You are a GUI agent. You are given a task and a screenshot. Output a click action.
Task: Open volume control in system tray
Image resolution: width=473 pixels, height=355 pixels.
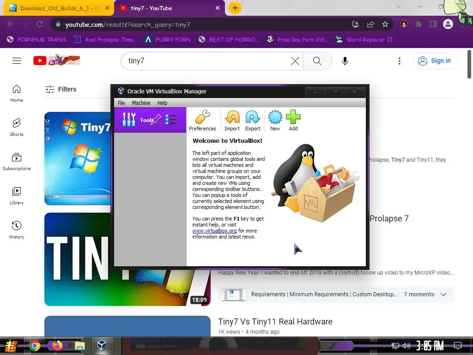(x=406, y=345)
